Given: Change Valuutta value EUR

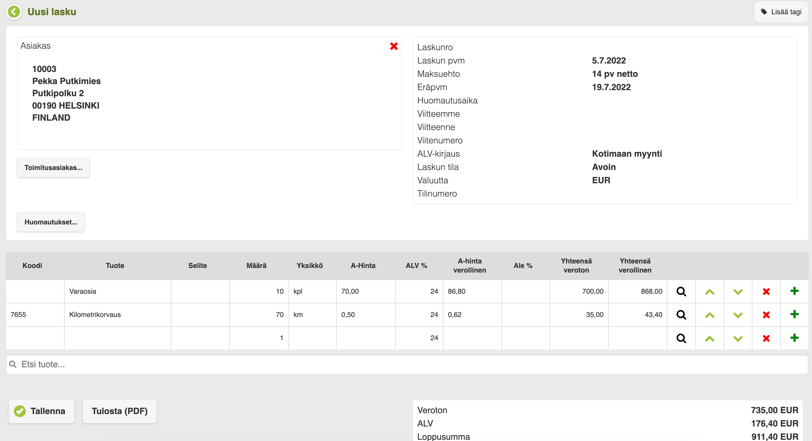Looking at the screenshot, I should (x=601, y=180).
